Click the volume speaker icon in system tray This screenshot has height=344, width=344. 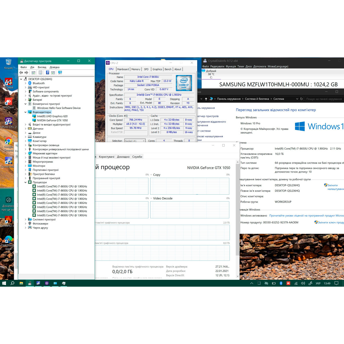[x=303, y=283]
